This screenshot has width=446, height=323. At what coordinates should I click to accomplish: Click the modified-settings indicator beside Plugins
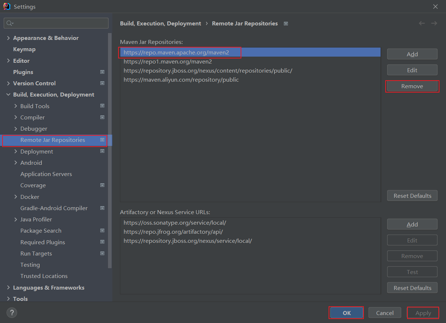102,72
